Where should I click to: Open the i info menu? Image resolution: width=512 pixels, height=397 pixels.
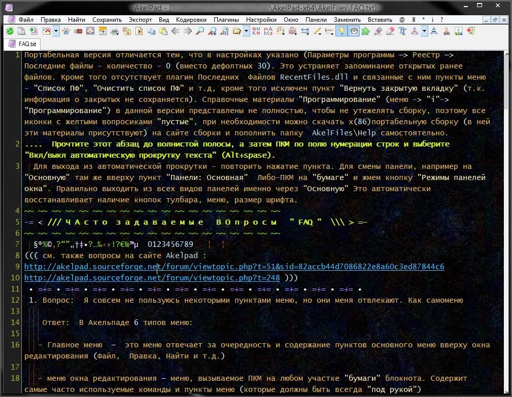point(432,20)
